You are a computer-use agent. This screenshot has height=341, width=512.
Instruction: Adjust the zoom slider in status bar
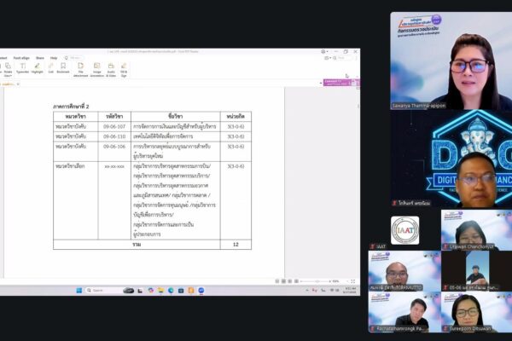pos(317,281)
